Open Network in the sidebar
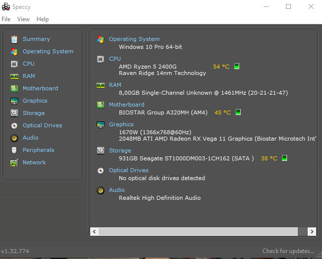This screenshot has height=259, width=322. click(34, 162)
